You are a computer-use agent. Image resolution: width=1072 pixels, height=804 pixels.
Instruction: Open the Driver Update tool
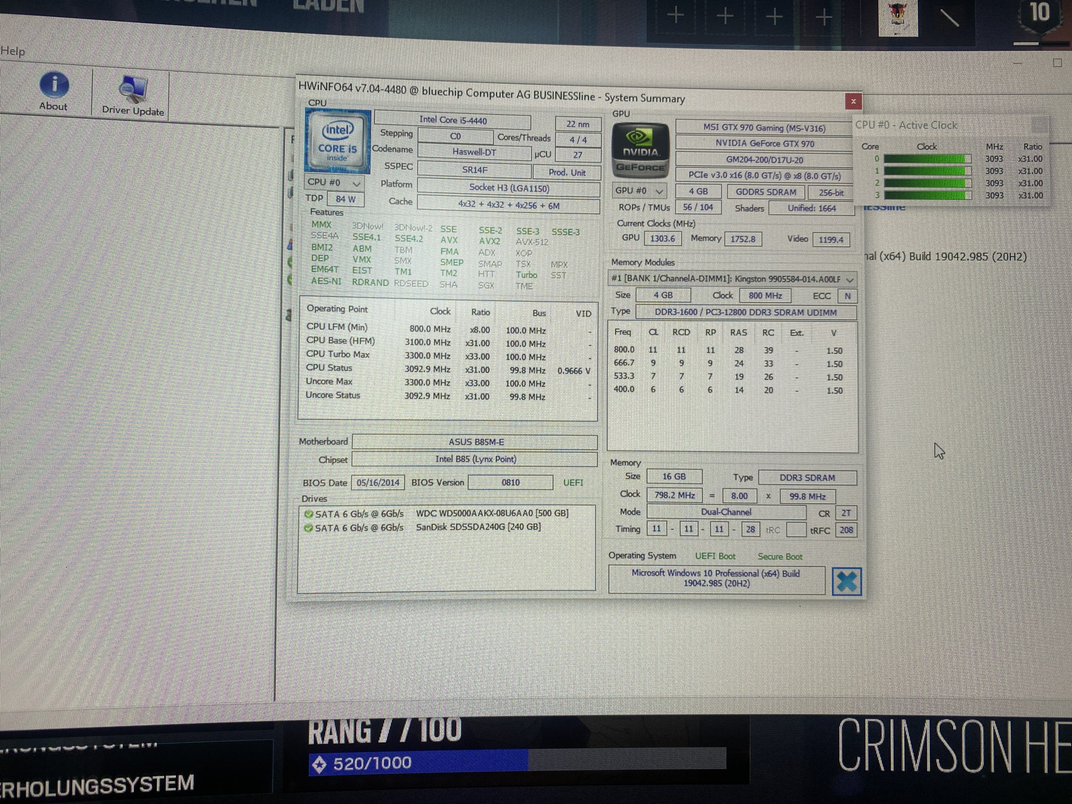[133, 90]
